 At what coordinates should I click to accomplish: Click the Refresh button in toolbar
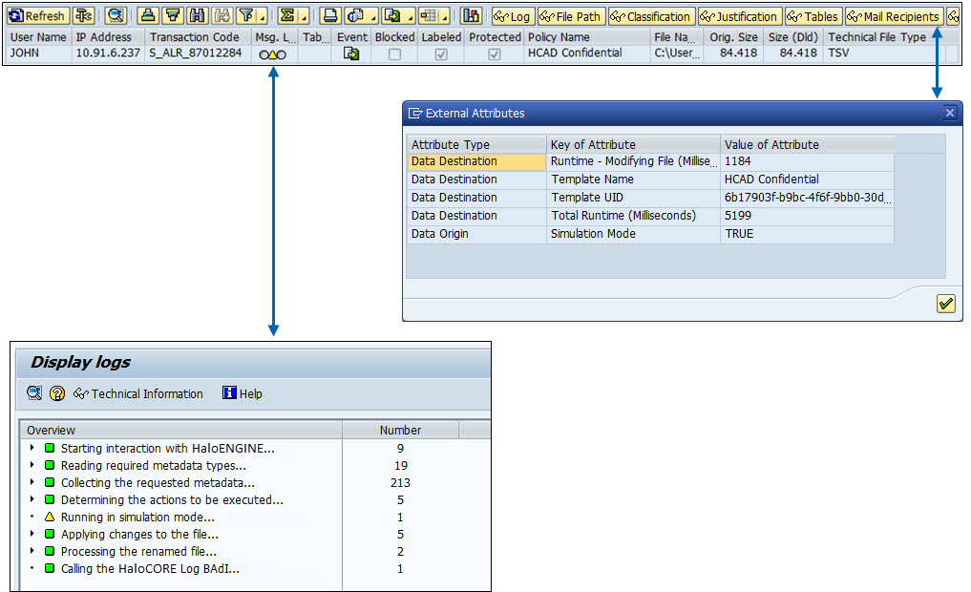pos(36,16)
